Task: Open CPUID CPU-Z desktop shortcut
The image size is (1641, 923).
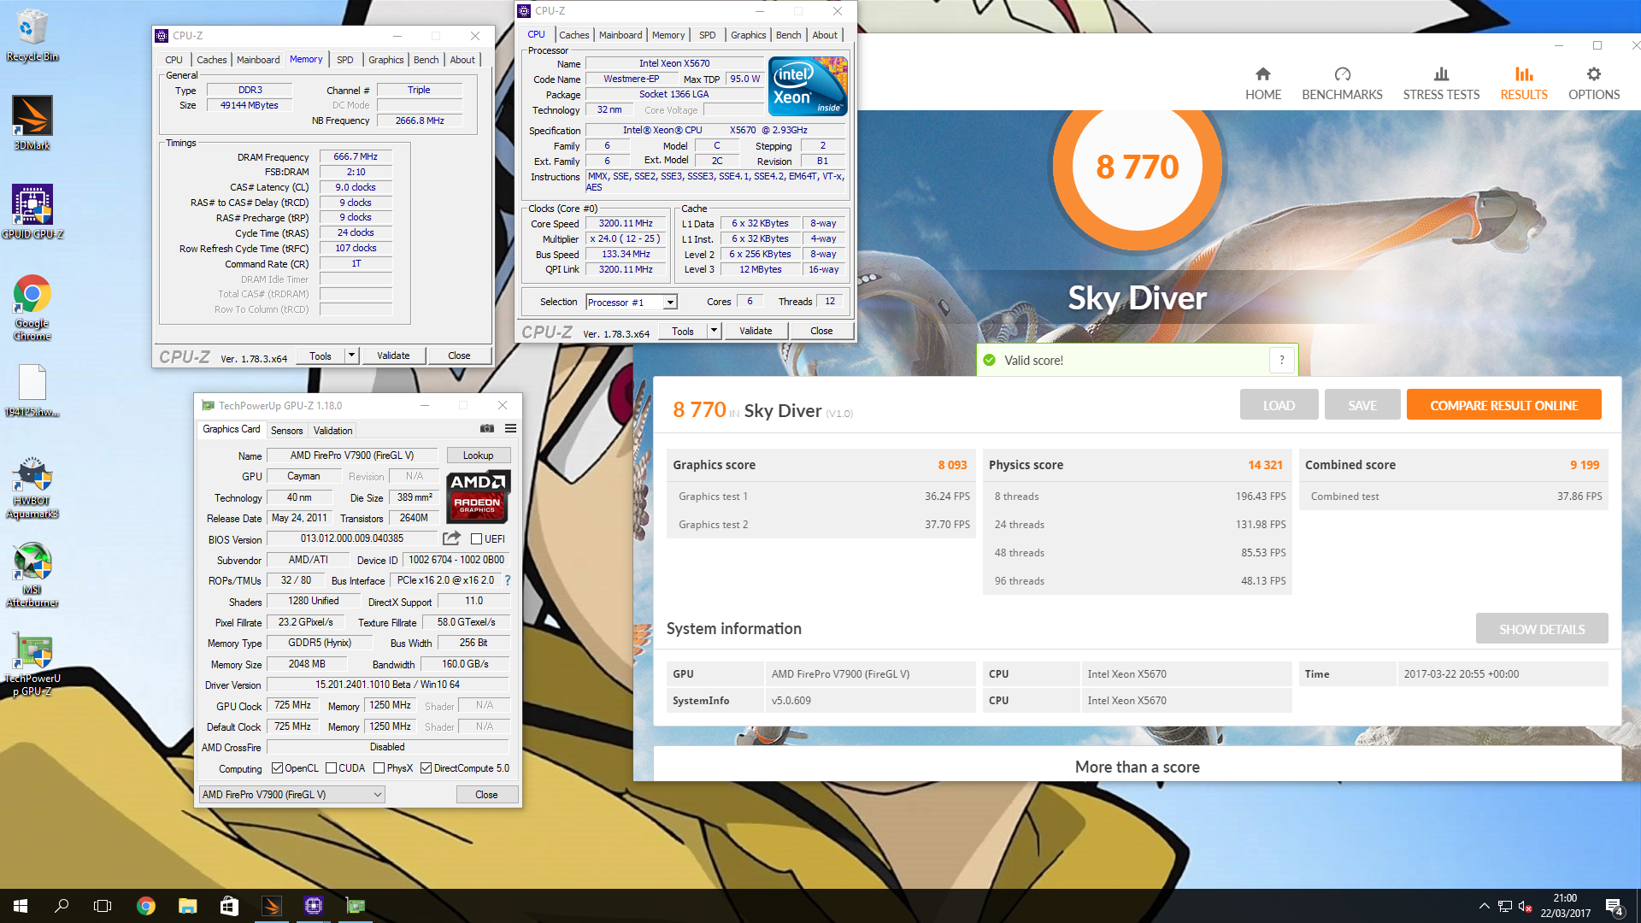Action: click(32, 211)
